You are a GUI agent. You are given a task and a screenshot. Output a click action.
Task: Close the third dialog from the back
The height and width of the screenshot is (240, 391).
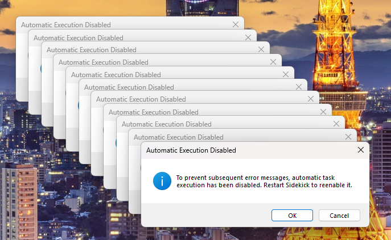[261, 50]
